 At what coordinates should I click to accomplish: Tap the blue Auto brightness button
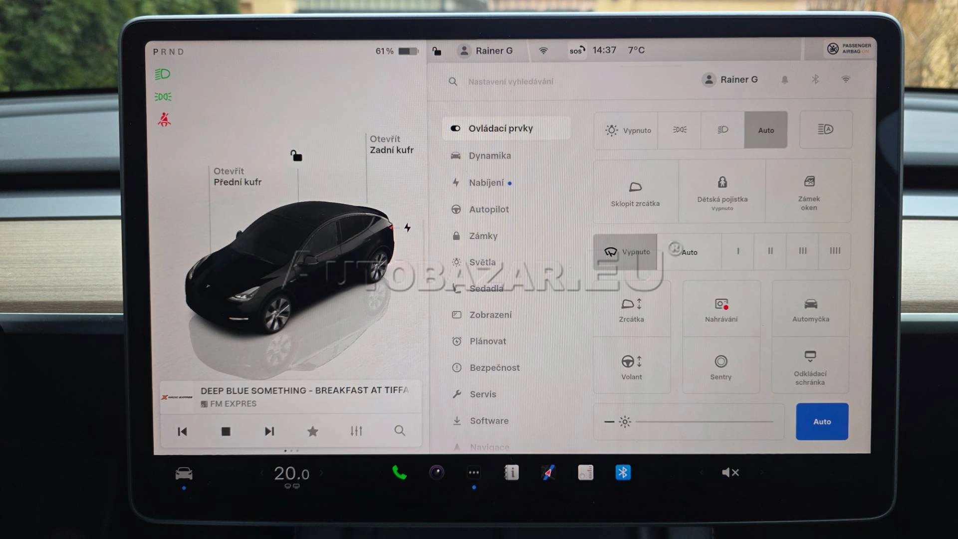[x=822, y=422]
